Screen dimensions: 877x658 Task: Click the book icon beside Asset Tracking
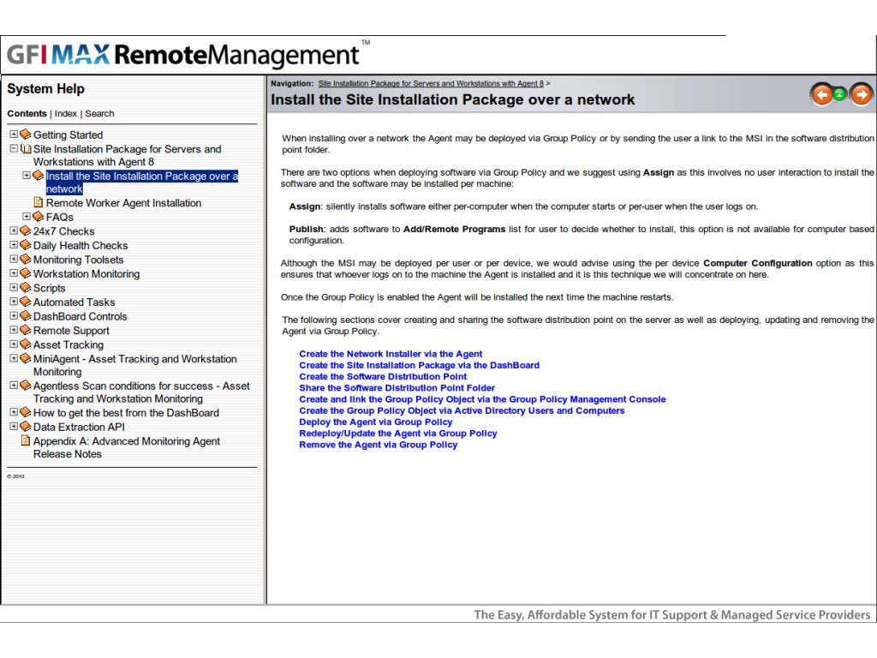(x=26, y=344)
